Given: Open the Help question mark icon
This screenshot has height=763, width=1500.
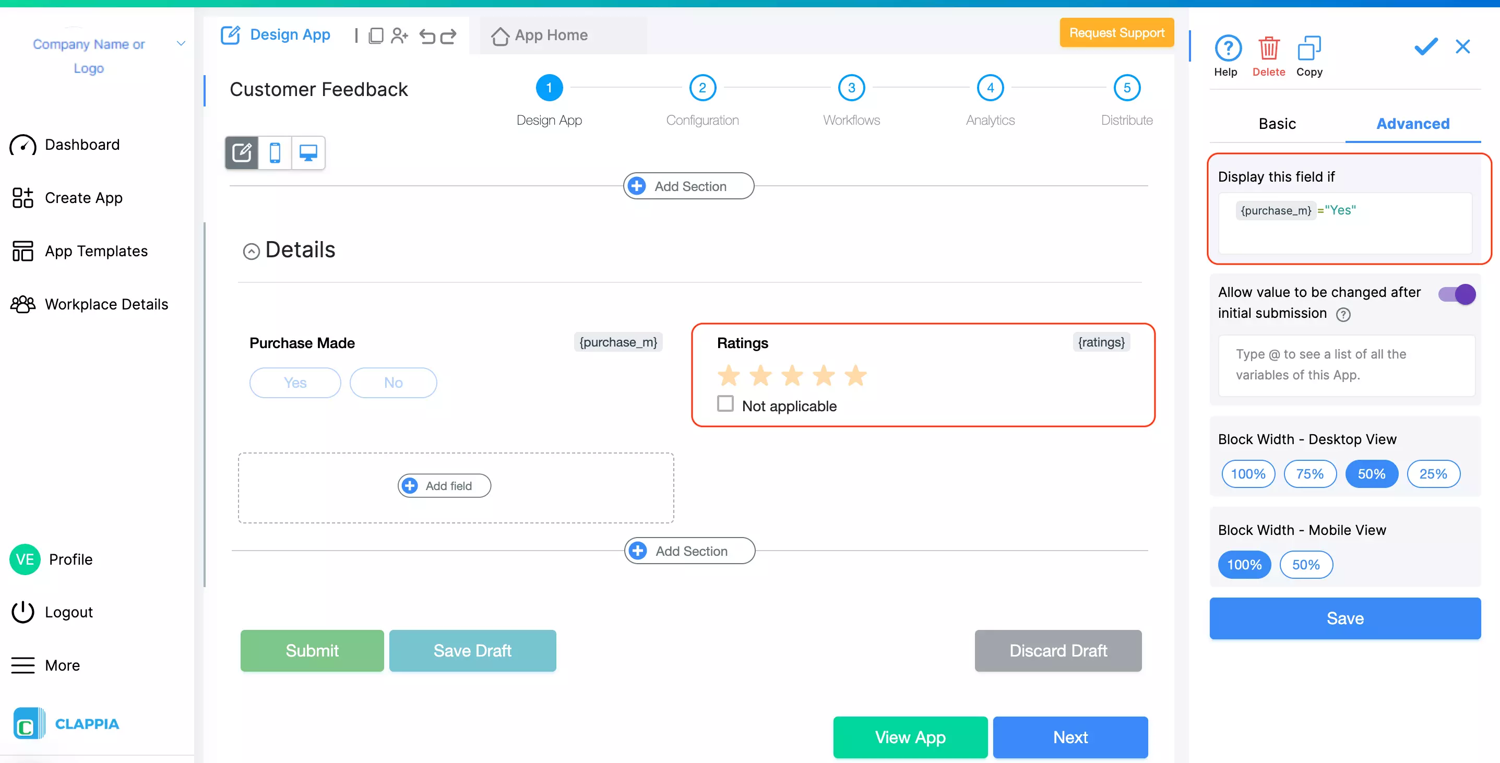Looking at the screenshot, I should 1228,49.
